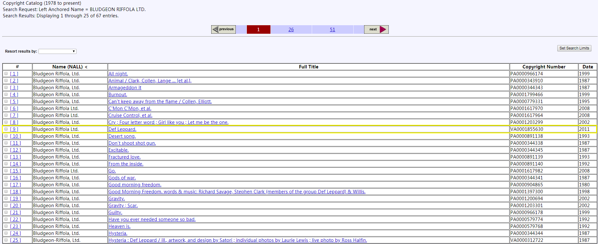Tick the checkbox for entry 5
The width and height of the screenshot is (598, 244).
[x=6, y=101]
